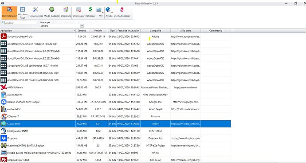Click Classic Shell version 4.3.1 cell
306x163 pixels.
point(98,124)
